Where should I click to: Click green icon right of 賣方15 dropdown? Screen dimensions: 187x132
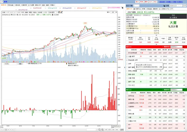click(x=184, y=90)
